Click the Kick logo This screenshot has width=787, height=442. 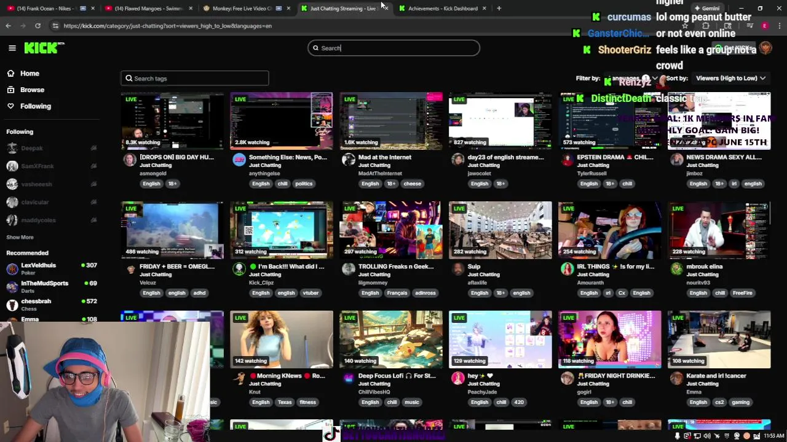[x=44, y=48]
